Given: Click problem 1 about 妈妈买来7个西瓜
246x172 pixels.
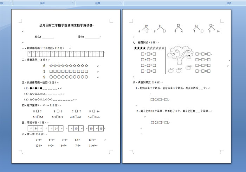Looking at the screenshot, I should pos(171,88).
